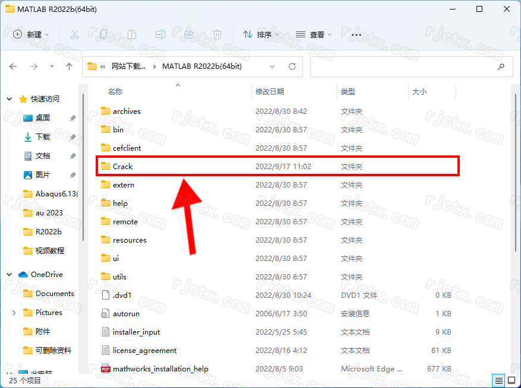Open the 新建 (New) dropdown
The width and height of the screenshot is (521, 388).
31,34
